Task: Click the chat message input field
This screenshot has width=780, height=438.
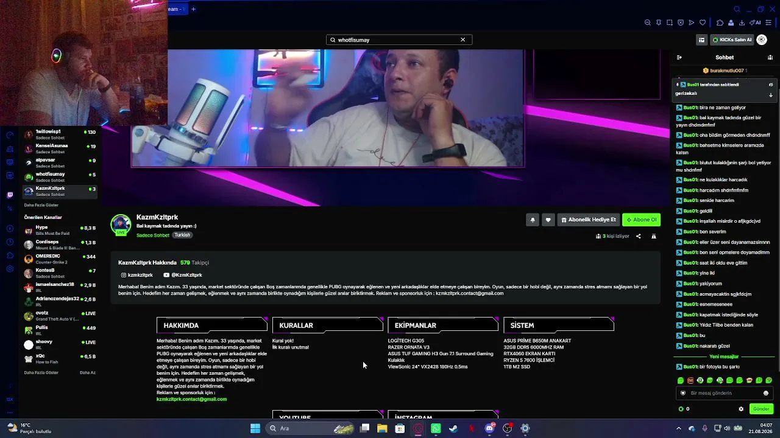Action: pyautogui.click(x=725, y=393)
